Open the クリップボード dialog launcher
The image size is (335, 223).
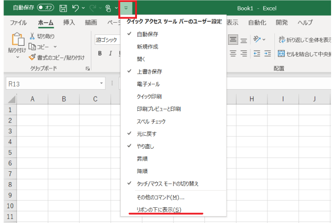(x=88, y=68)
